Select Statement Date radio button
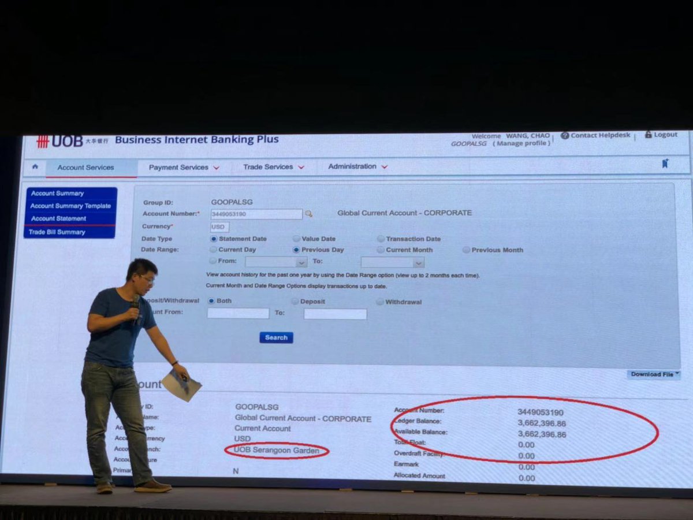The height and width of the screenshot is (520, 693). [x=214, y=239]
